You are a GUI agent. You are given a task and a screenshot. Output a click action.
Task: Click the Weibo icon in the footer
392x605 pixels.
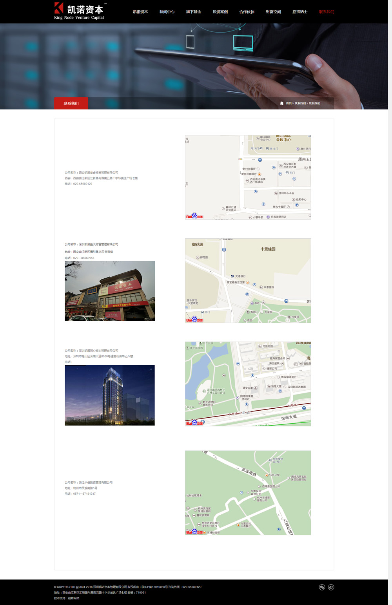point(331,587)
